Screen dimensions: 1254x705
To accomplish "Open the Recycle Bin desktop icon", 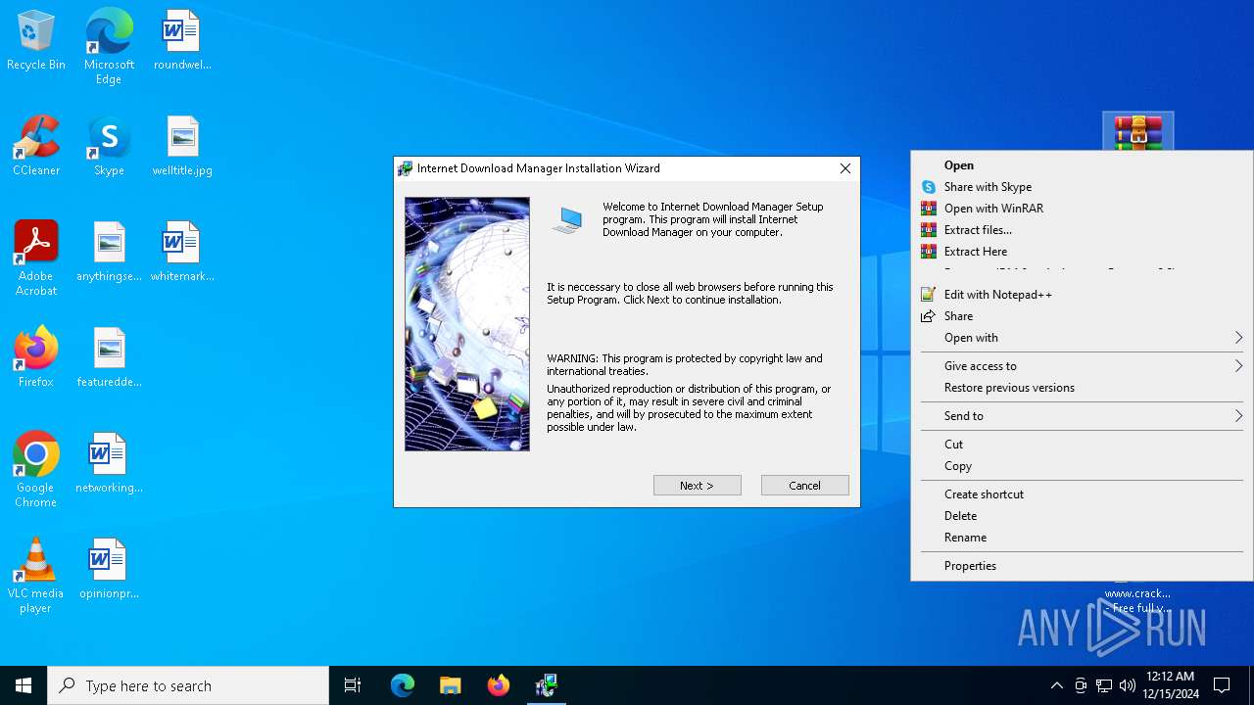I will (36, 41).
